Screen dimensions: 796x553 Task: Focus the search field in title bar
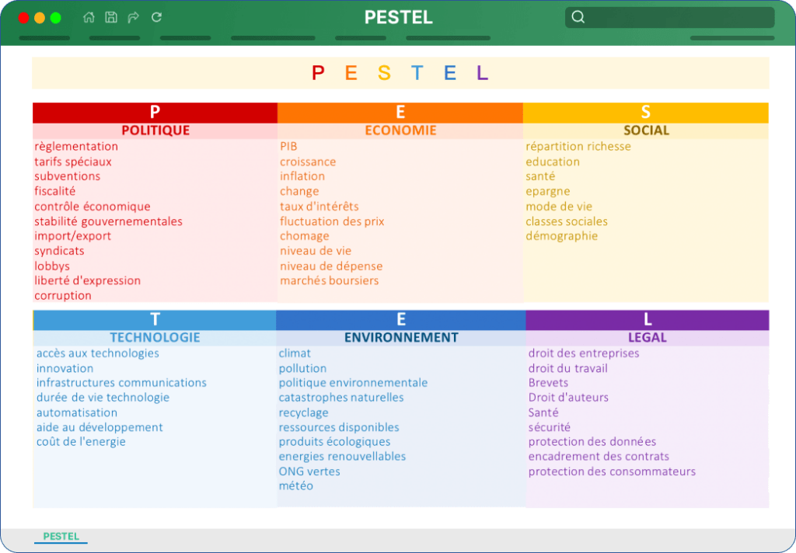pyautogui.click(x=669, y=17)
